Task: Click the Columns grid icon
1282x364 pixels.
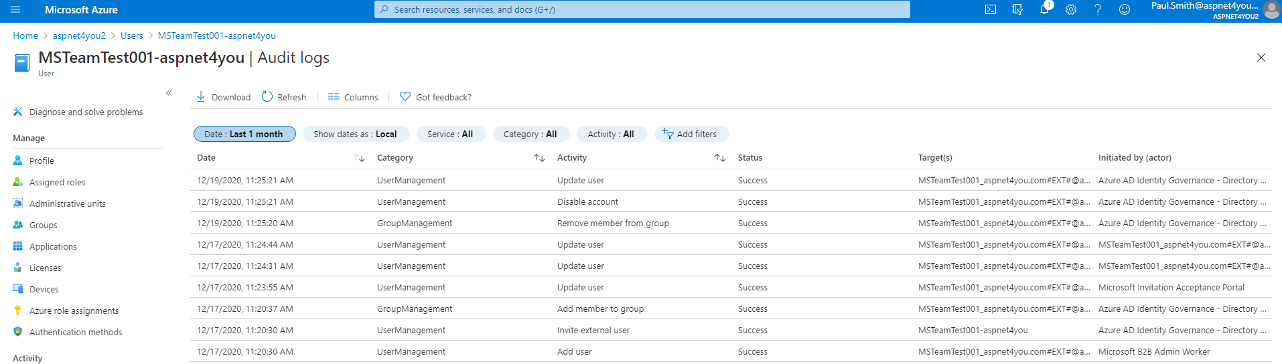Action: [x=334, y=97]
